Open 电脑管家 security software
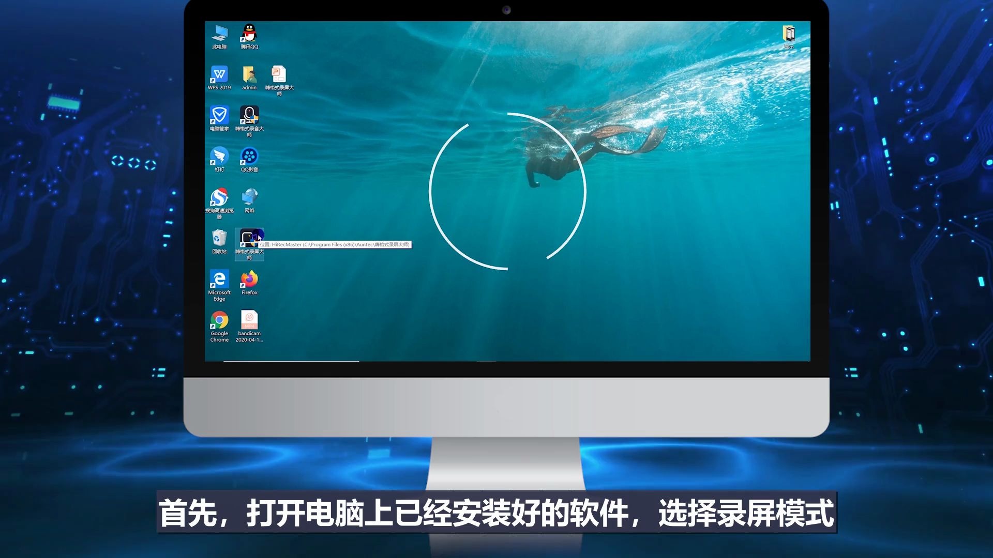Image resolution: width=993 pixels, height=558 pixels. pos(219,116)
